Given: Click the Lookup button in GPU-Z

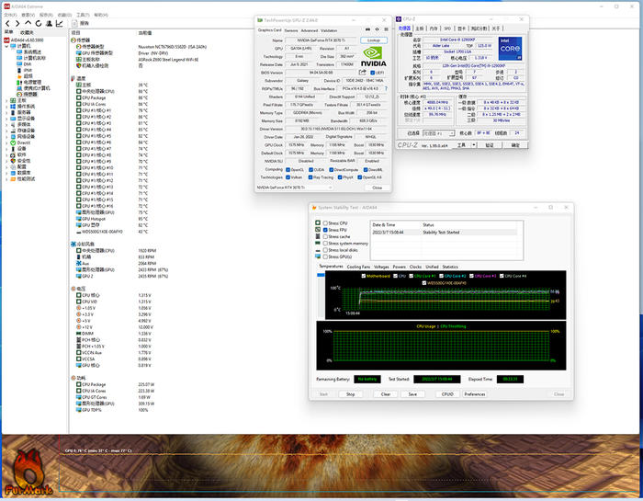Looking at the screenshot, I should tap(373, 40).
